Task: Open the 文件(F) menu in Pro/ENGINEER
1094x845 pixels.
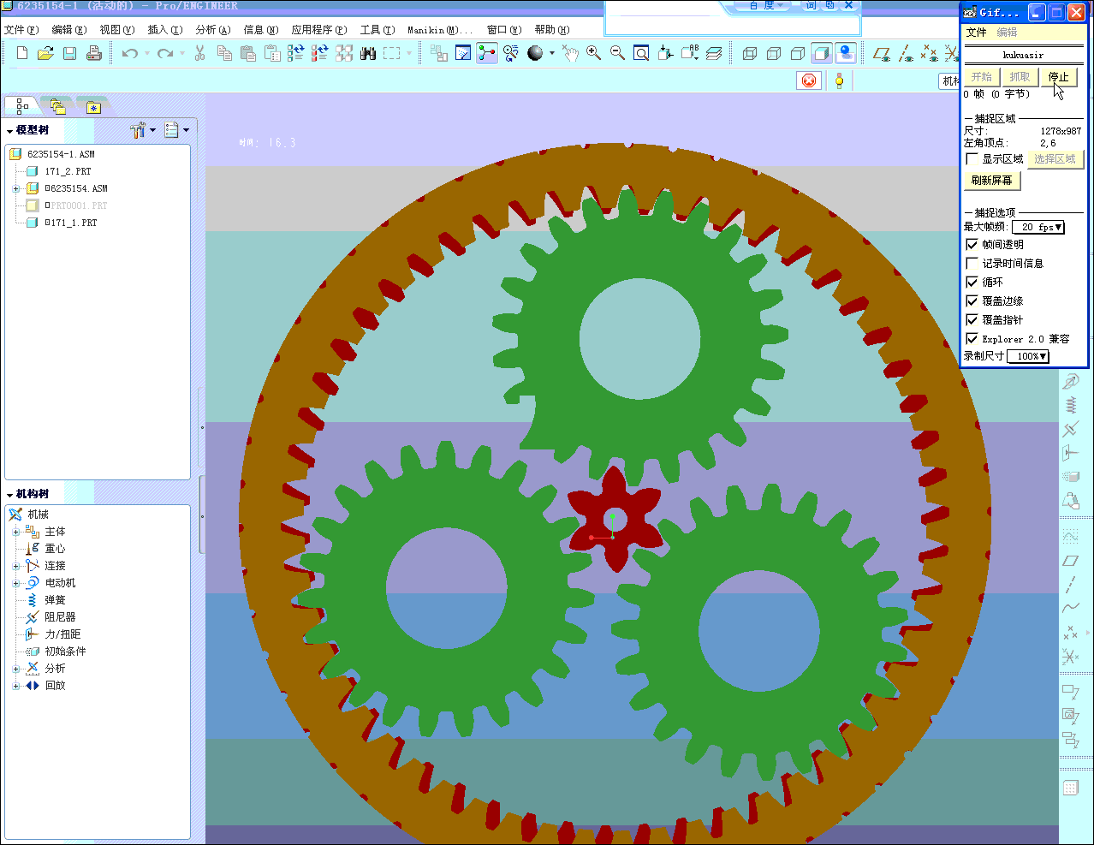Action: tap(21, 30)
